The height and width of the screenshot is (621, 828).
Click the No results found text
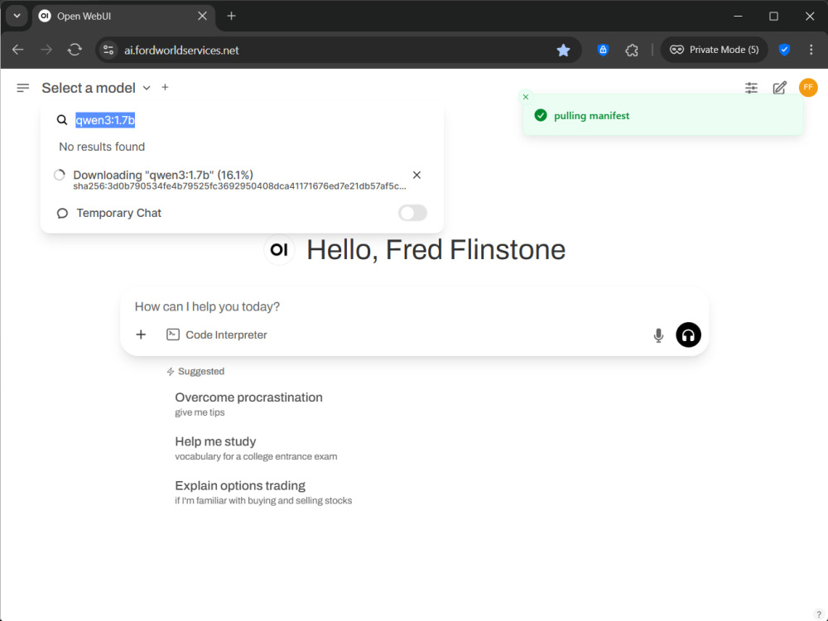(102, 147)
